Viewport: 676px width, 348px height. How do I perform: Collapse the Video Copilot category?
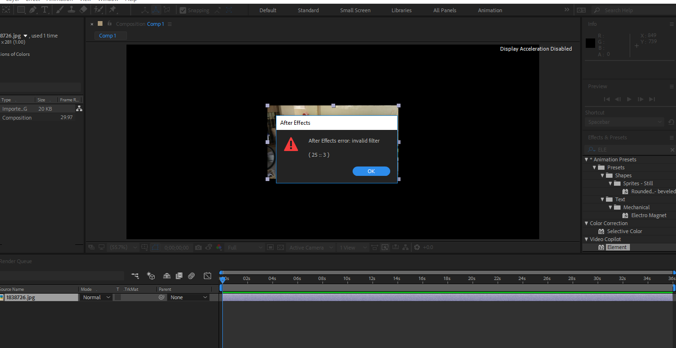[586, 239]
